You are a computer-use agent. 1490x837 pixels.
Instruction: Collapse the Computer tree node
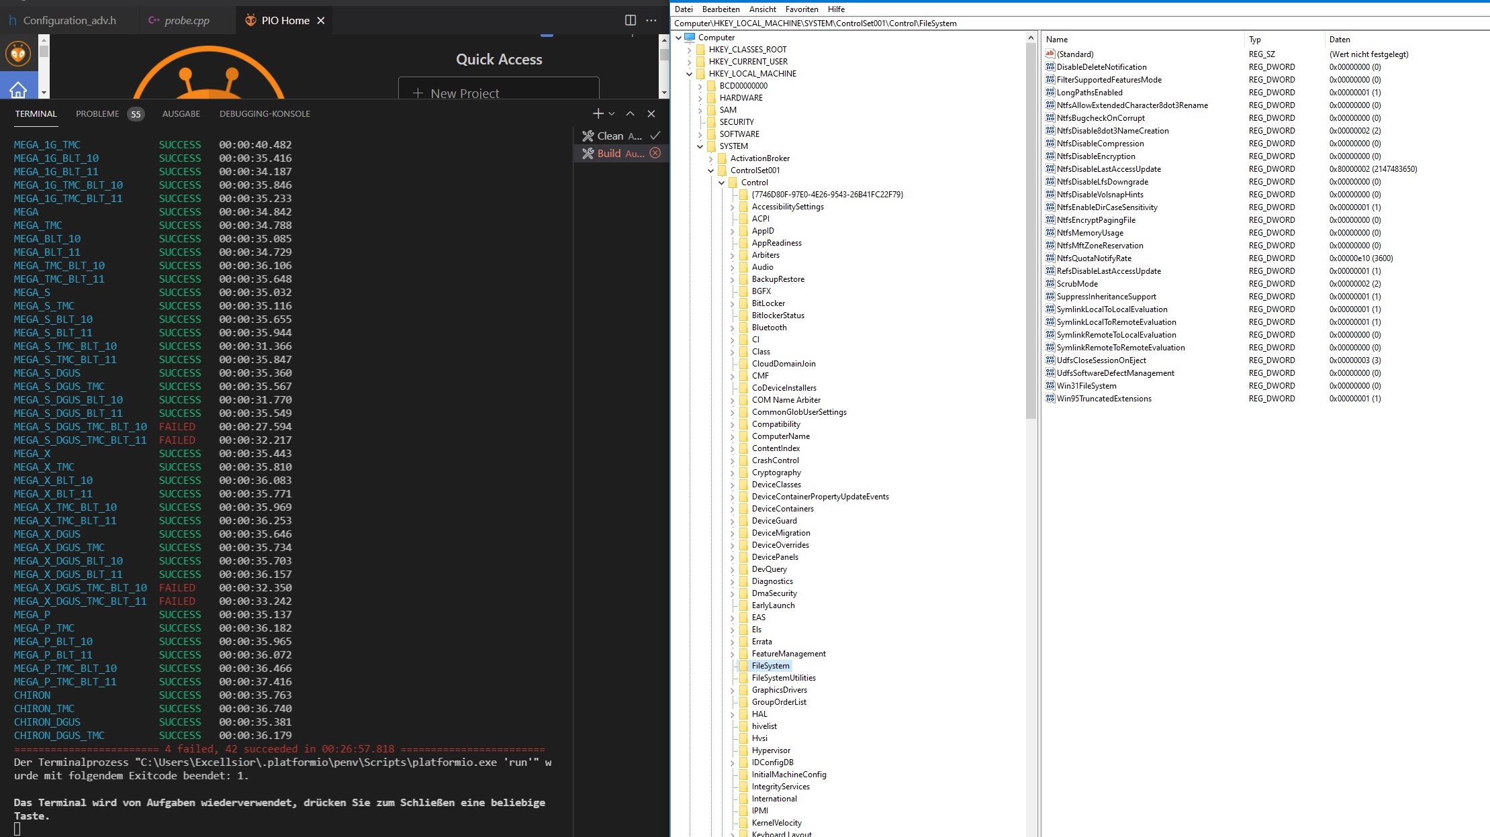678,38
